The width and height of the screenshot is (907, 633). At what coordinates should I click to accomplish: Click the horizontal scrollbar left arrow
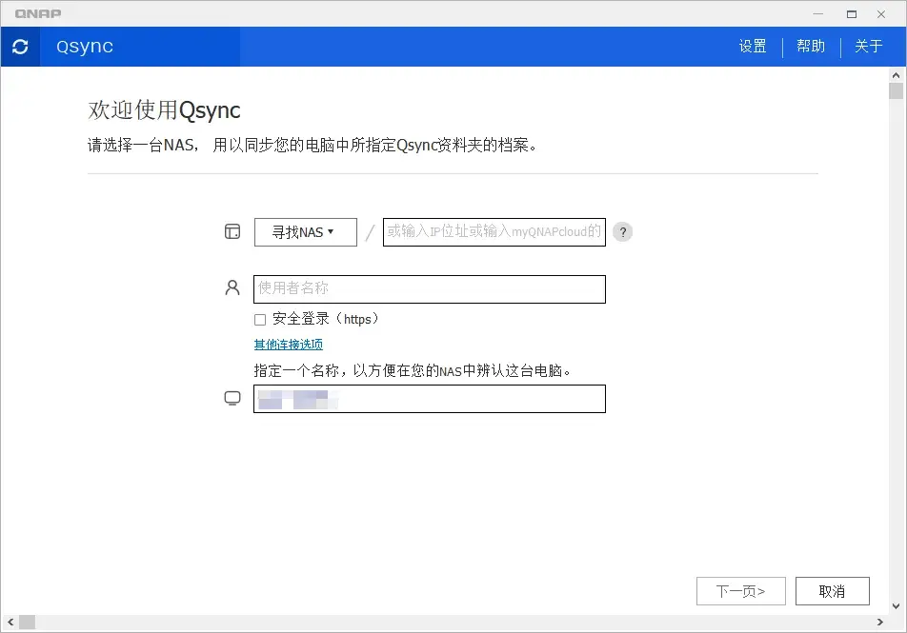(x=10, y=621)
